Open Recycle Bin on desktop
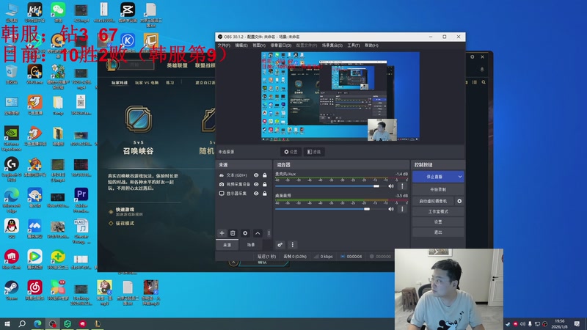587x330 pixels. (11, 74)
